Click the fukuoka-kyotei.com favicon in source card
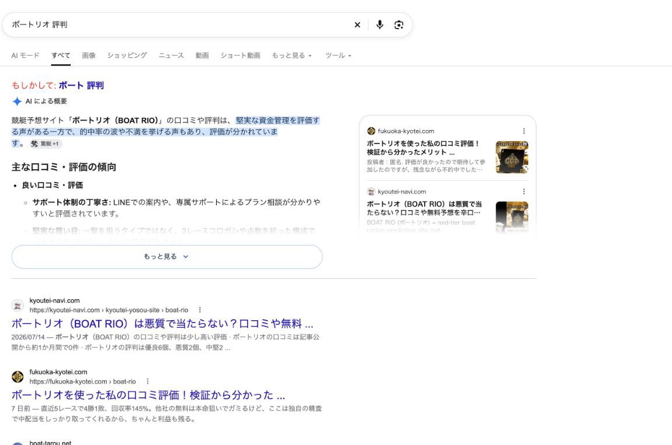The image size is (672, 445). (371, 131)
